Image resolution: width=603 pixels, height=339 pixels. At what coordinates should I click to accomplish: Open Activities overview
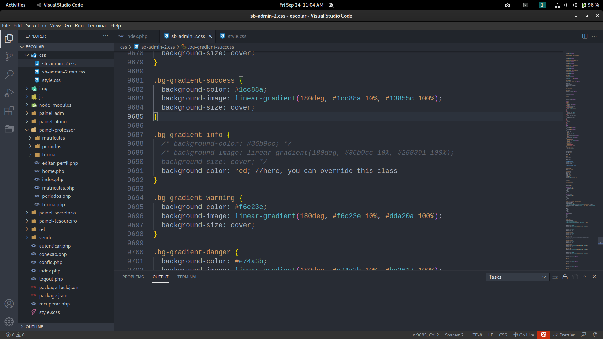pyautogui.click(x=15, y=5)
